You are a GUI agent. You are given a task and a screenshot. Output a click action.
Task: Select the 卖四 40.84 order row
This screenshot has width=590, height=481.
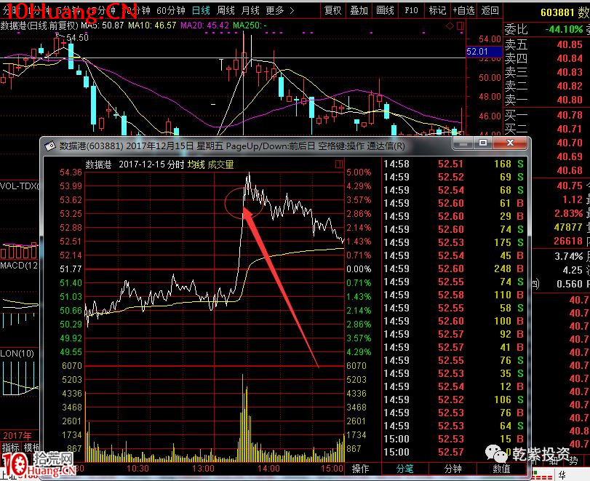[x=547, y=58]
